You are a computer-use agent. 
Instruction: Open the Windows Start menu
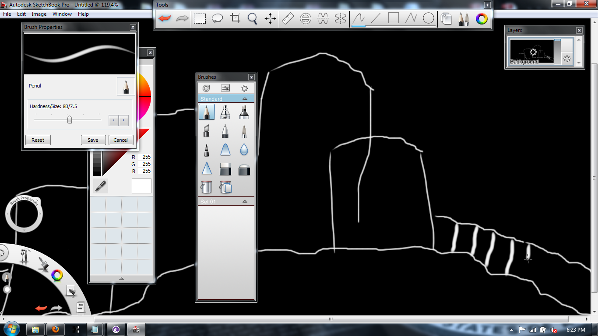point(11,329)
